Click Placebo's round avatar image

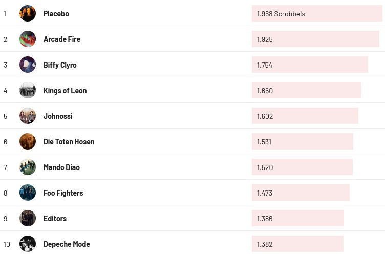pyautogui.click(x=28, y=13)
